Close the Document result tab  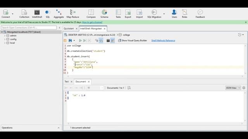pyautogui.click(x=89, y=81)
